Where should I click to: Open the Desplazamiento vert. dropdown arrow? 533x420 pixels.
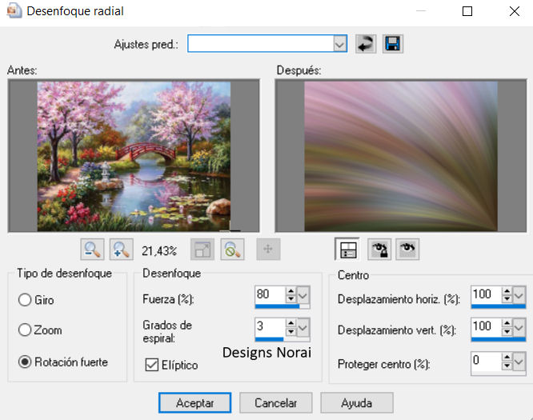[x=519, y=327]
